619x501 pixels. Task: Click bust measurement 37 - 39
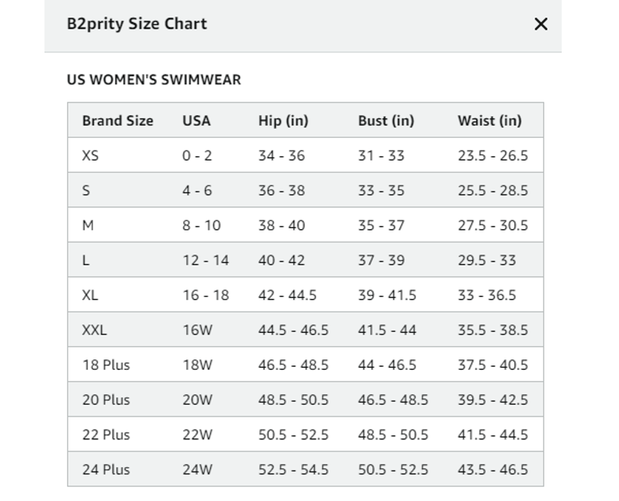(381, 261)
